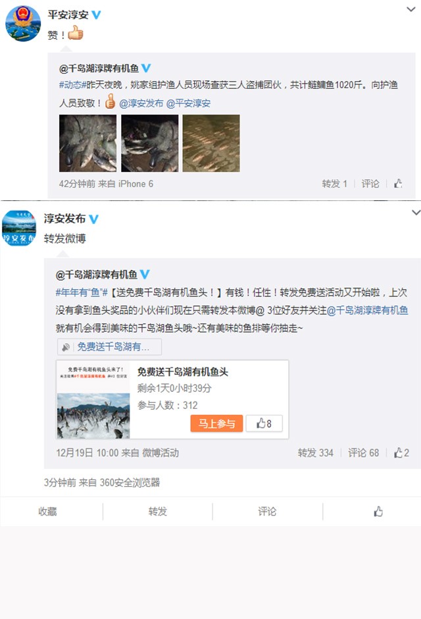The width and height of the screenshot is (421, 619).
Task: Expand the options chevron of 平安淳安 post
Action: click(410, 9)
